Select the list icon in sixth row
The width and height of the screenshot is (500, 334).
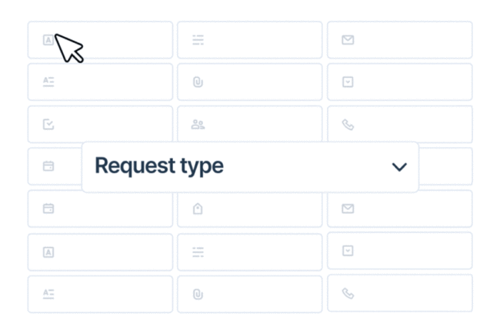pyautogui.click(x=198, y=252)
